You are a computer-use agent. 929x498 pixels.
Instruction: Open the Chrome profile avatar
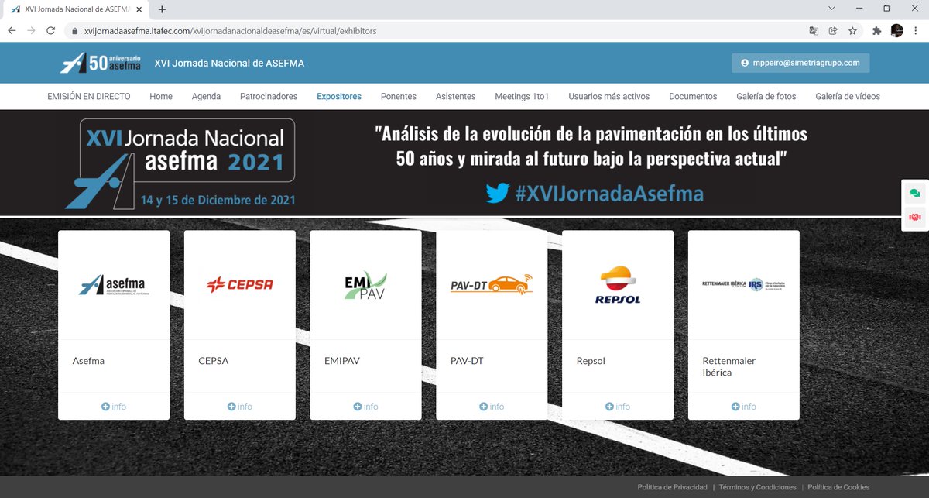(897, 31)
